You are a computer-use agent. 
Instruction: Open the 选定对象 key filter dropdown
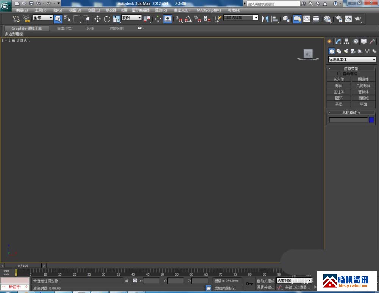tap(294, 280)
